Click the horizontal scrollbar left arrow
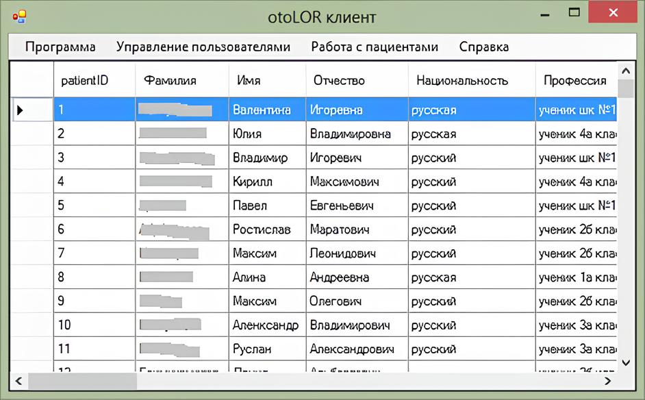The image size is (645, 400). tap(18, 380)
